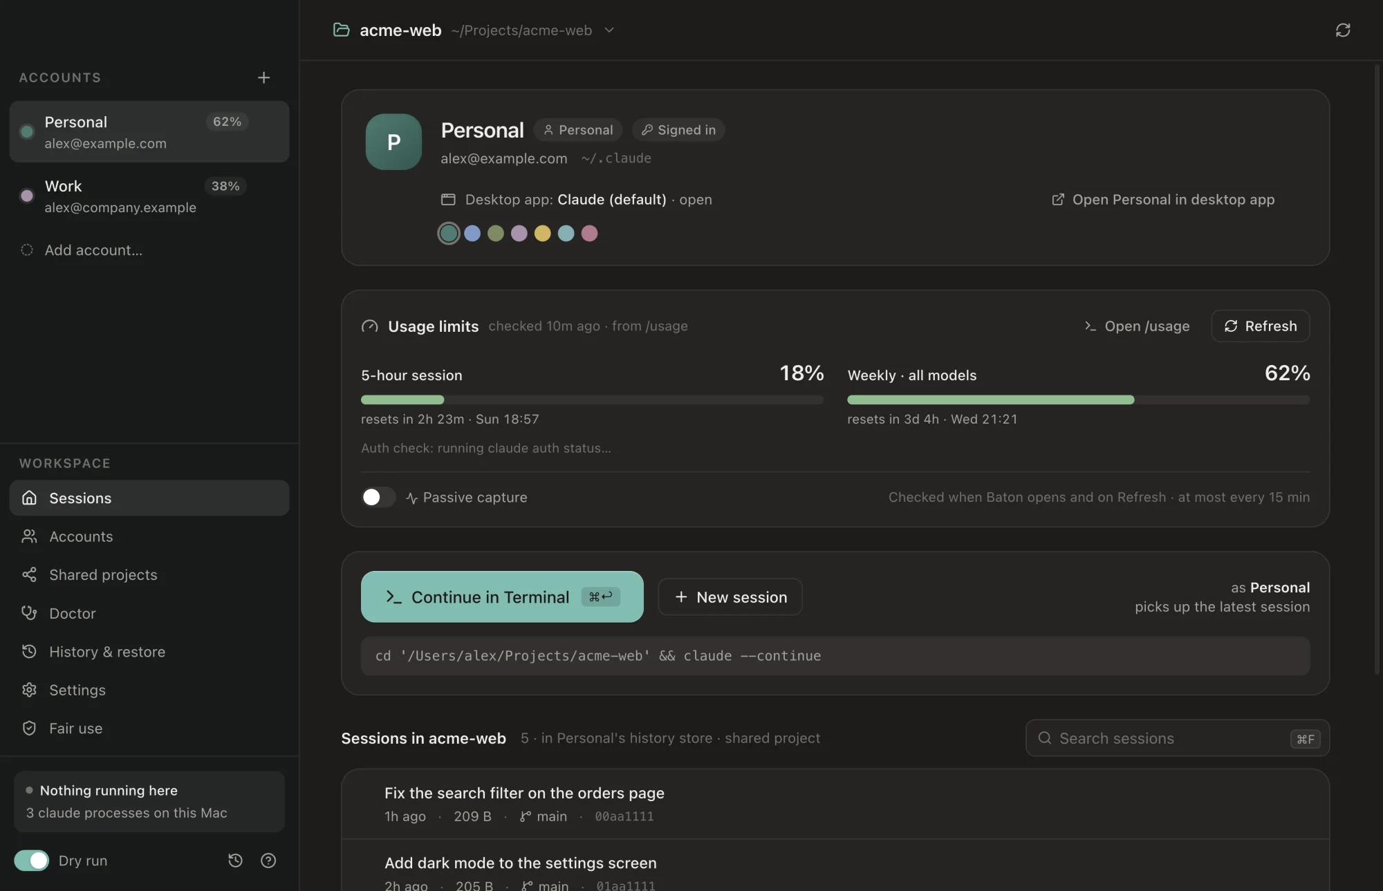Start a New session
This screenshot has width=1383, height=891.
coord(730,597)
